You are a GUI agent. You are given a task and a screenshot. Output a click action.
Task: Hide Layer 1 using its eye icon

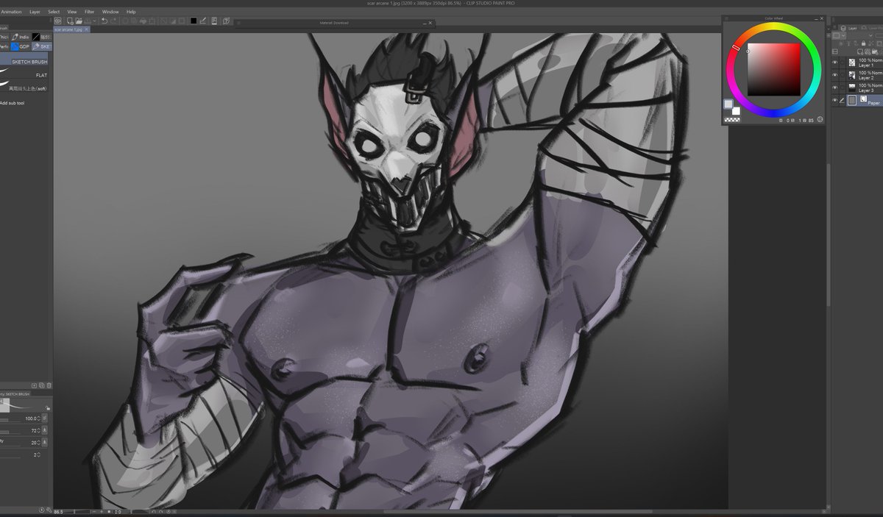tap(834, 63)
